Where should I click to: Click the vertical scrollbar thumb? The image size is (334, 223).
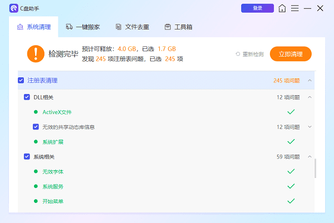tap(316, 169)
